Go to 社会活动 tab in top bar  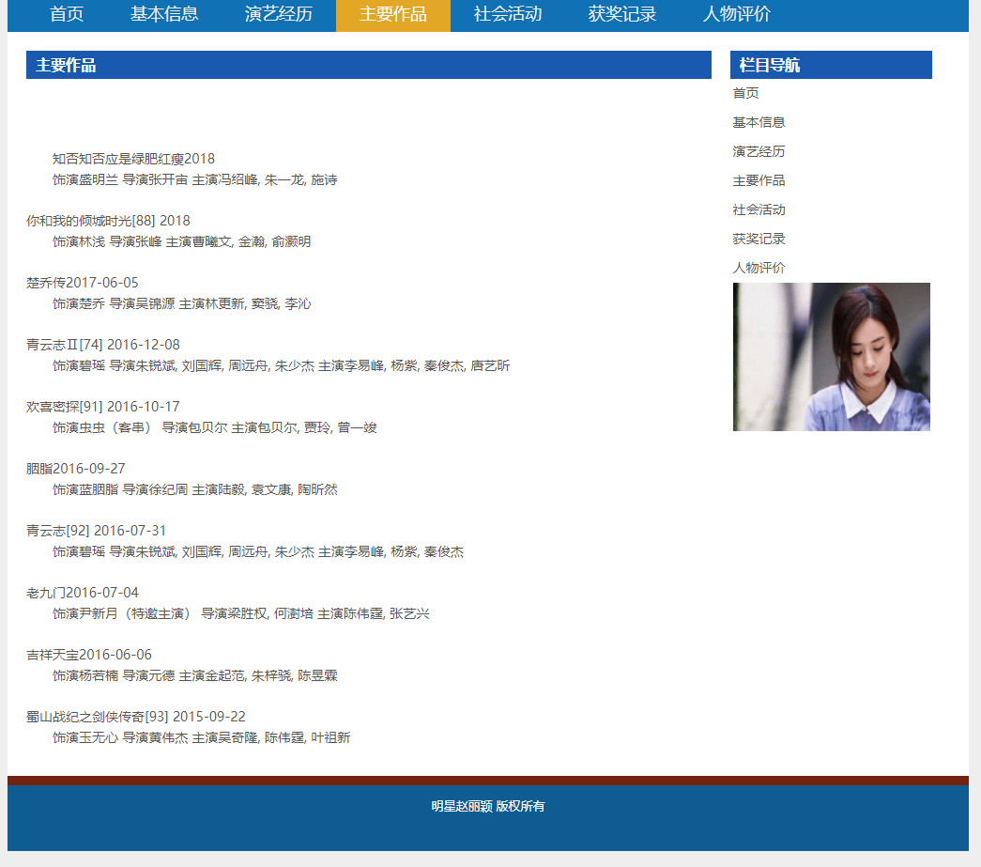[507, 14]
